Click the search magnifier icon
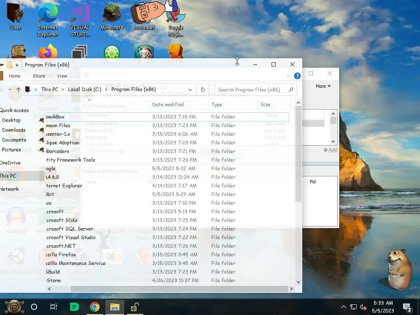The height and width of the screenshot is (315, 420). point(291,90)
